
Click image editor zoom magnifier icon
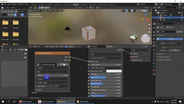click(25, 54)
